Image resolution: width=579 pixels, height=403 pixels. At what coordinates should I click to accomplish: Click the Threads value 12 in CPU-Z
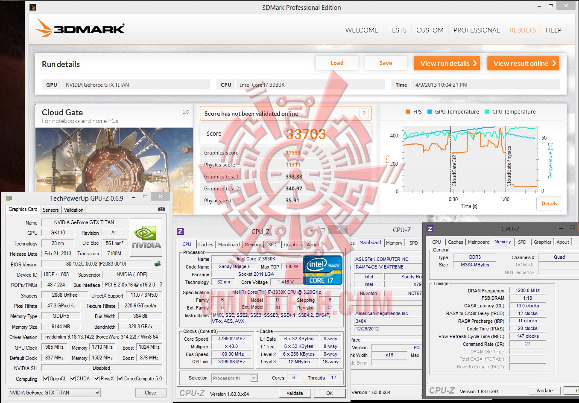[x=333, y=377]
